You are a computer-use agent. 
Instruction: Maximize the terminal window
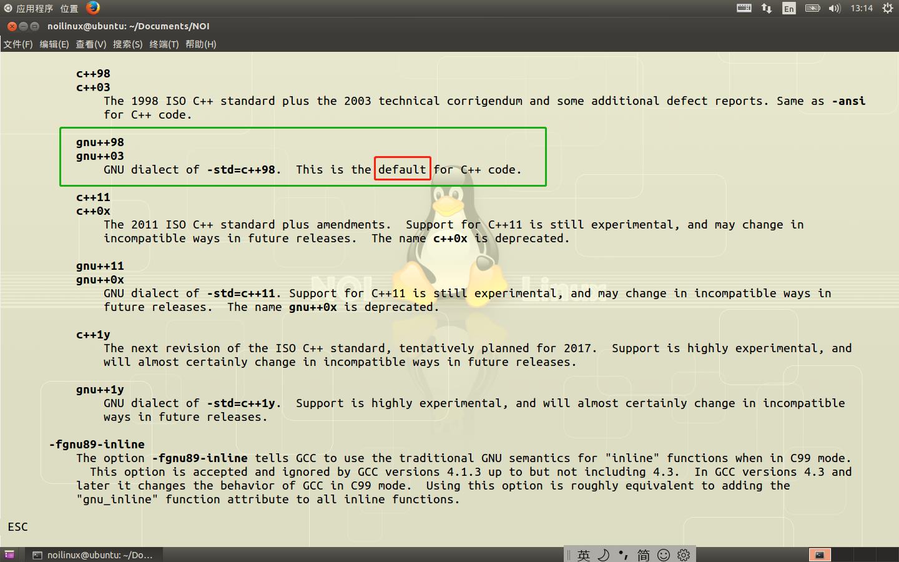pyautogui.click(x=34, y=26)
